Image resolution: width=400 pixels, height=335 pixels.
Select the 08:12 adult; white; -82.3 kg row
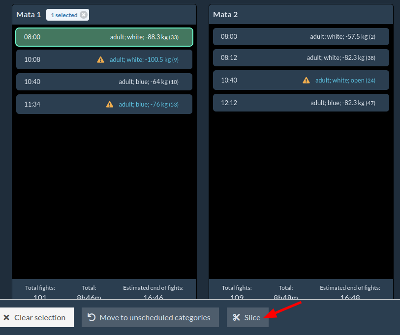(301, 58)
